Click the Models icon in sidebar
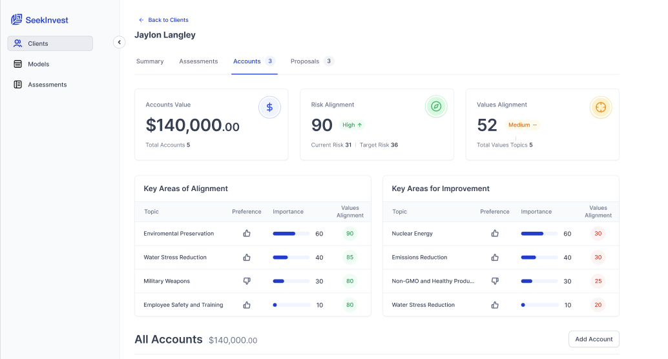This screenshot has width=668, height=359. click(17, 64)
